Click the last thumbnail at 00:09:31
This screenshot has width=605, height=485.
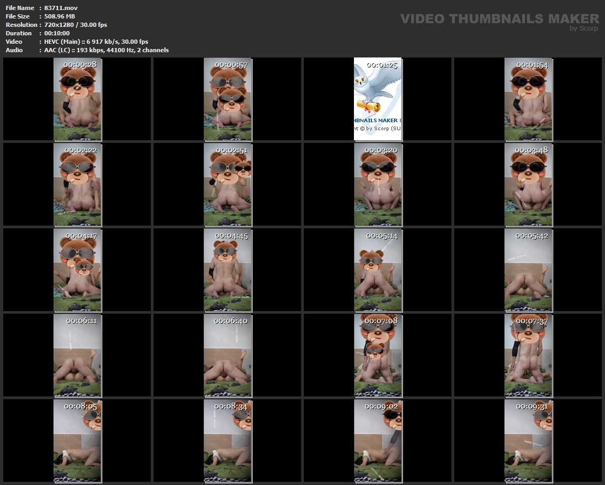click(528, 441)
